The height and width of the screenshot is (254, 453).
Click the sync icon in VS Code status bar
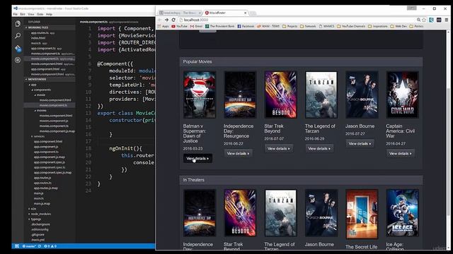coord(40,246)
